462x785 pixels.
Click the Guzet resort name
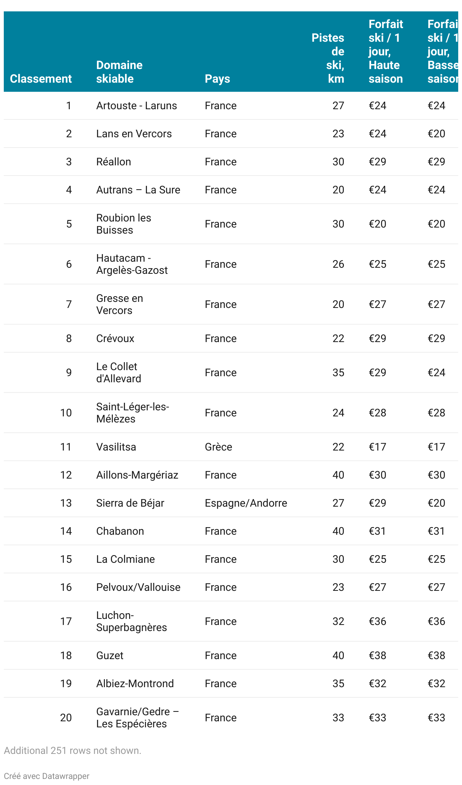[110, 655]
